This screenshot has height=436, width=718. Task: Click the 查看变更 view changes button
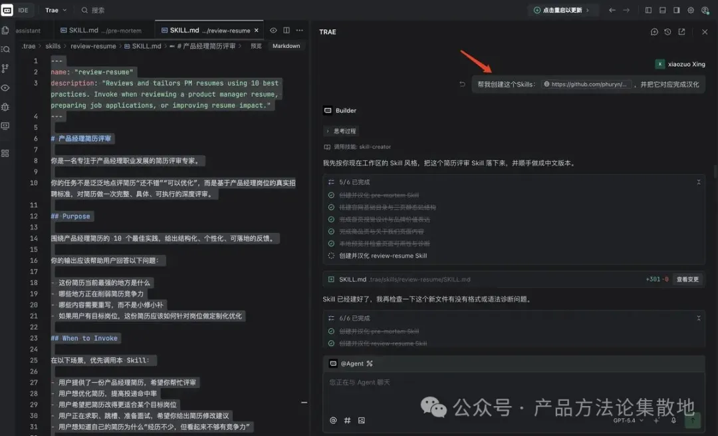(688, 279)
